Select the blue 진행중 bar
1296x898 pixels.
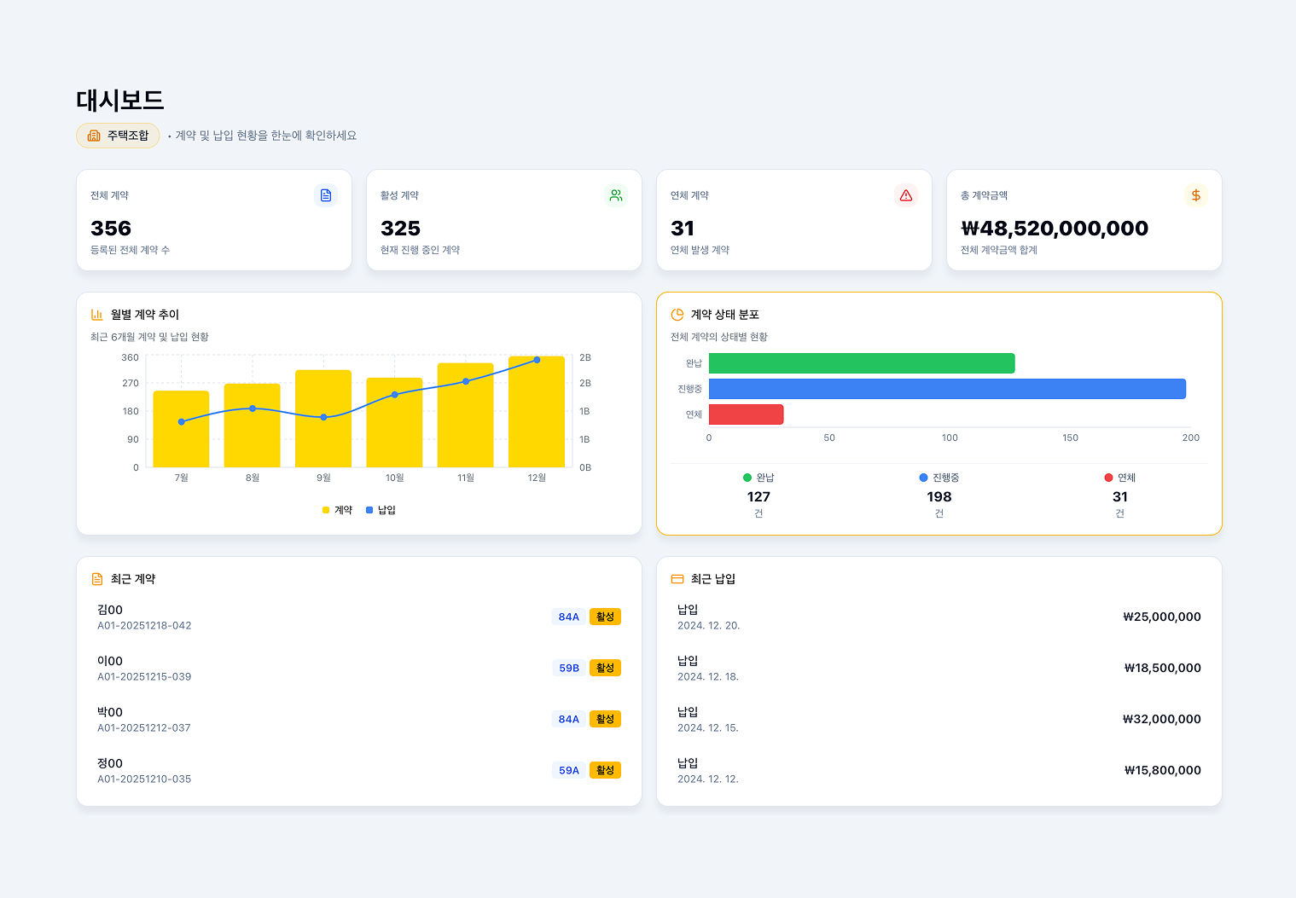(947, 389)
